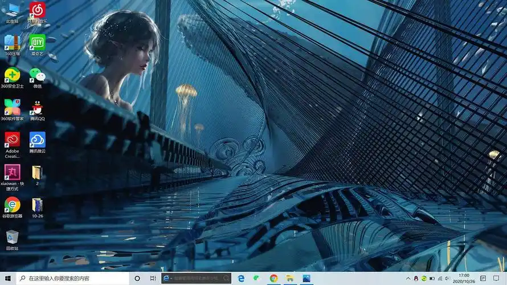Select the This PC desktop icon
Screen dimensions: 507x285
(12, 10)
